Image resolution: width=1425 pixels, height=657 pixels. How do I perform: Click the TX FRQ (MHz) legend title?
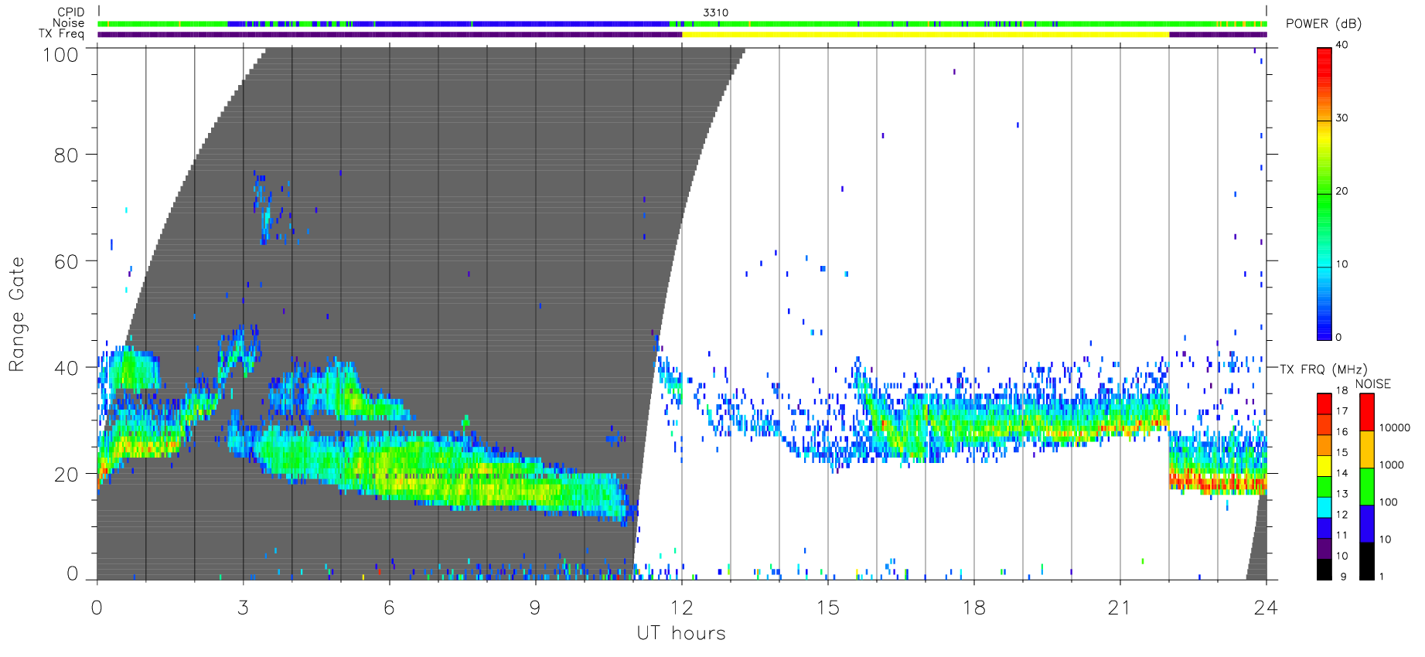coord(1323,369)
